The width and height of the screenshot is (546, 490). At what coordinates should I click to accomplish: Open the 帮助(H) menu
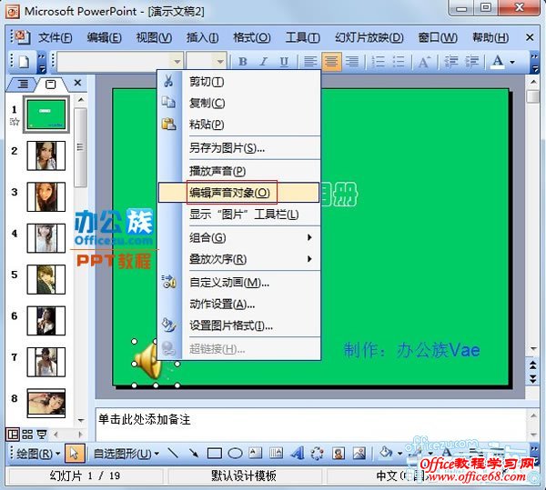(490, 37)
